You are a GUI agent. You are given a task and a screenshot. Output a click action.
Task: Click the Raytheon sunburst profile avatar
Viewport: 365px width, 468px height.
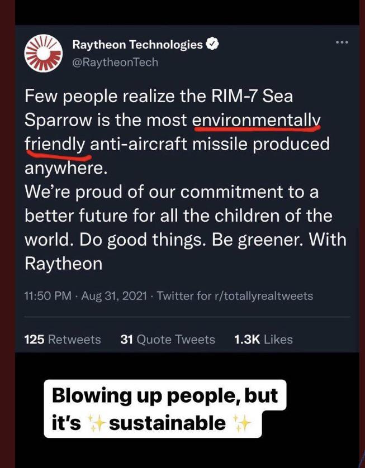tap(44, 53)
